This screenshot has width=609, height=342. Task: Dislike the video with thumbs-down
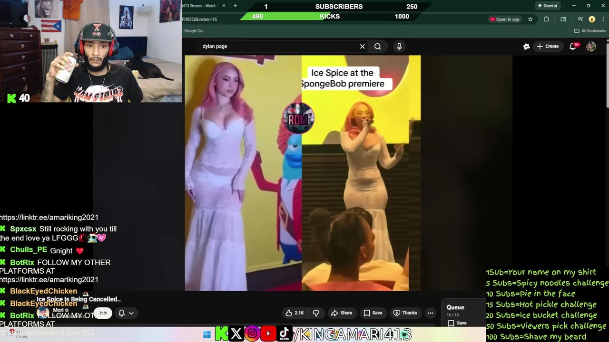point(316,313)
